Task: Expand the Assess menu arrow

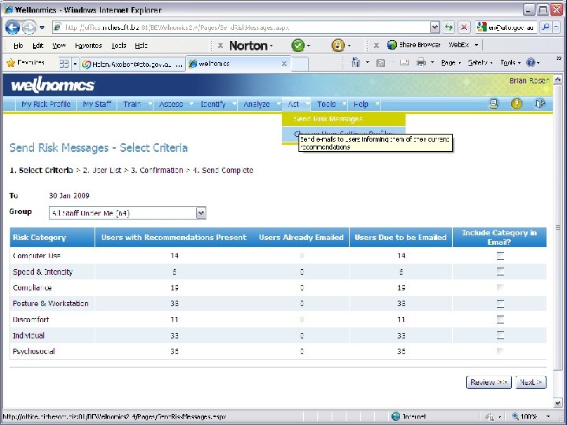Action: (x=191, y=104)
